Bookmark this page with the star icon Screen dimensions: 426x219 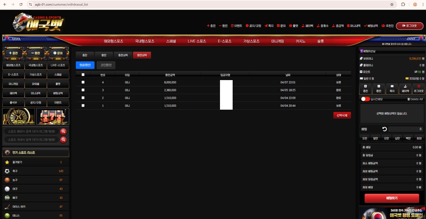392,5
